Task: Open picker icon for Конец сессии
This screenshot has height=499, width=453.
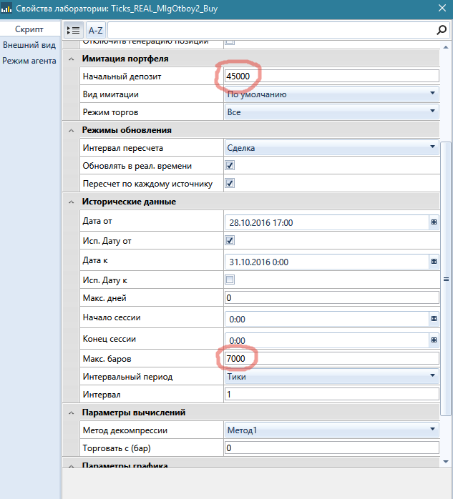Action: [433, 340]
